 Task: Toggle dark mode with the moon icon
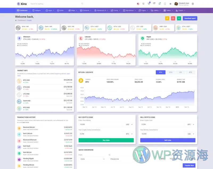pos(144,4)
